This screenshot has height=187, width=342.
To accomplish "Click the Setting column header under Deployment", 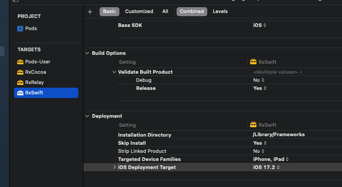I will (128, 125).
